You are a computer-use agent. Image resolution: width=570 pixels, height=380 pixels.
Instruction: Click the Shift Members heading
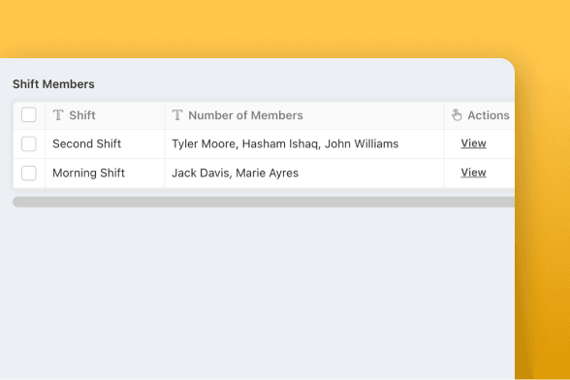point(53,84)
